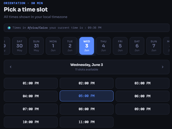Select Saturday May 30 date card

[x=20, y=46]
